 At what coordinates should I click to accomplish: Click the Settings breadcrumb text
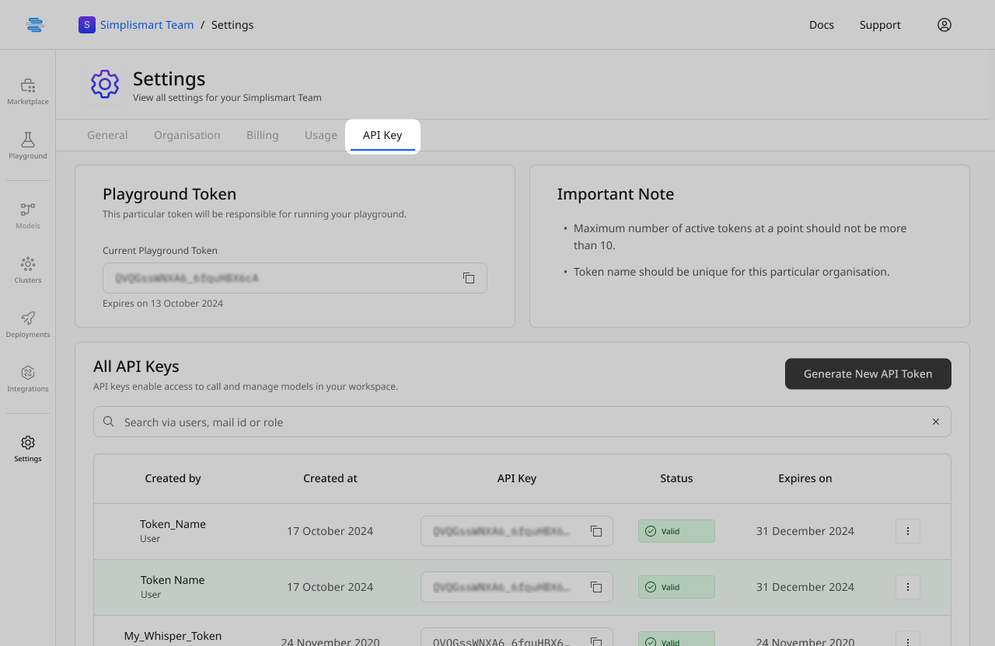coord(232,25)
